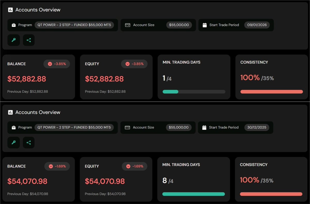Click the Previous Day text under the $54,070.98 Balance
Screen dimensions: 310x204
pyautogui.click(x=28, y=194)
